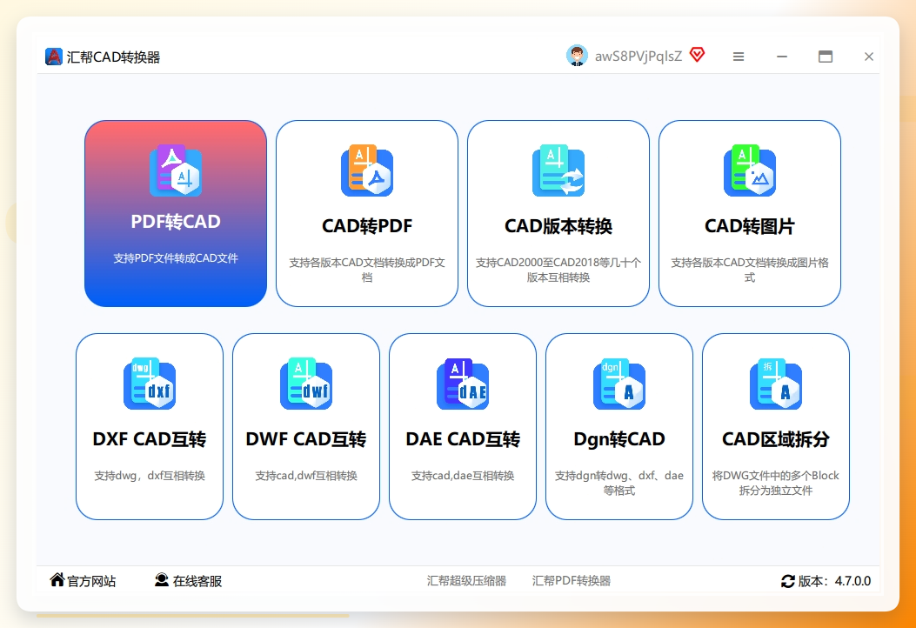Click the dgn icon above Dgn转CAD
The height and width of the screenshot is (628, 916).
619,384
